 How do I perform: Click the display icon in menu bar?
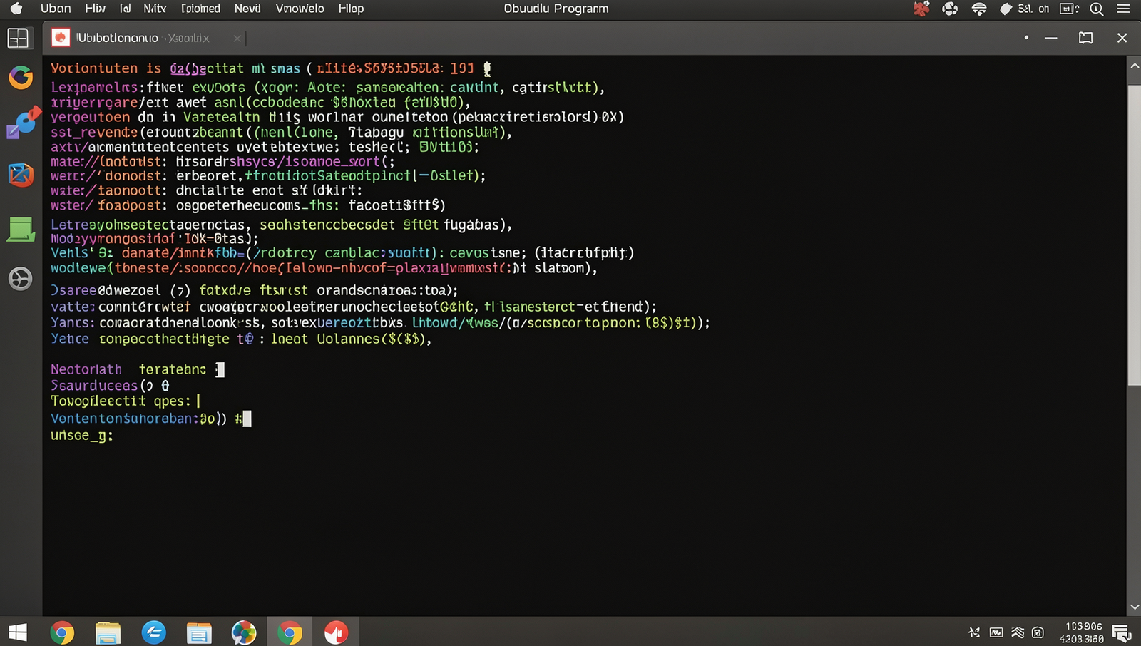(x=1069, y=9)
